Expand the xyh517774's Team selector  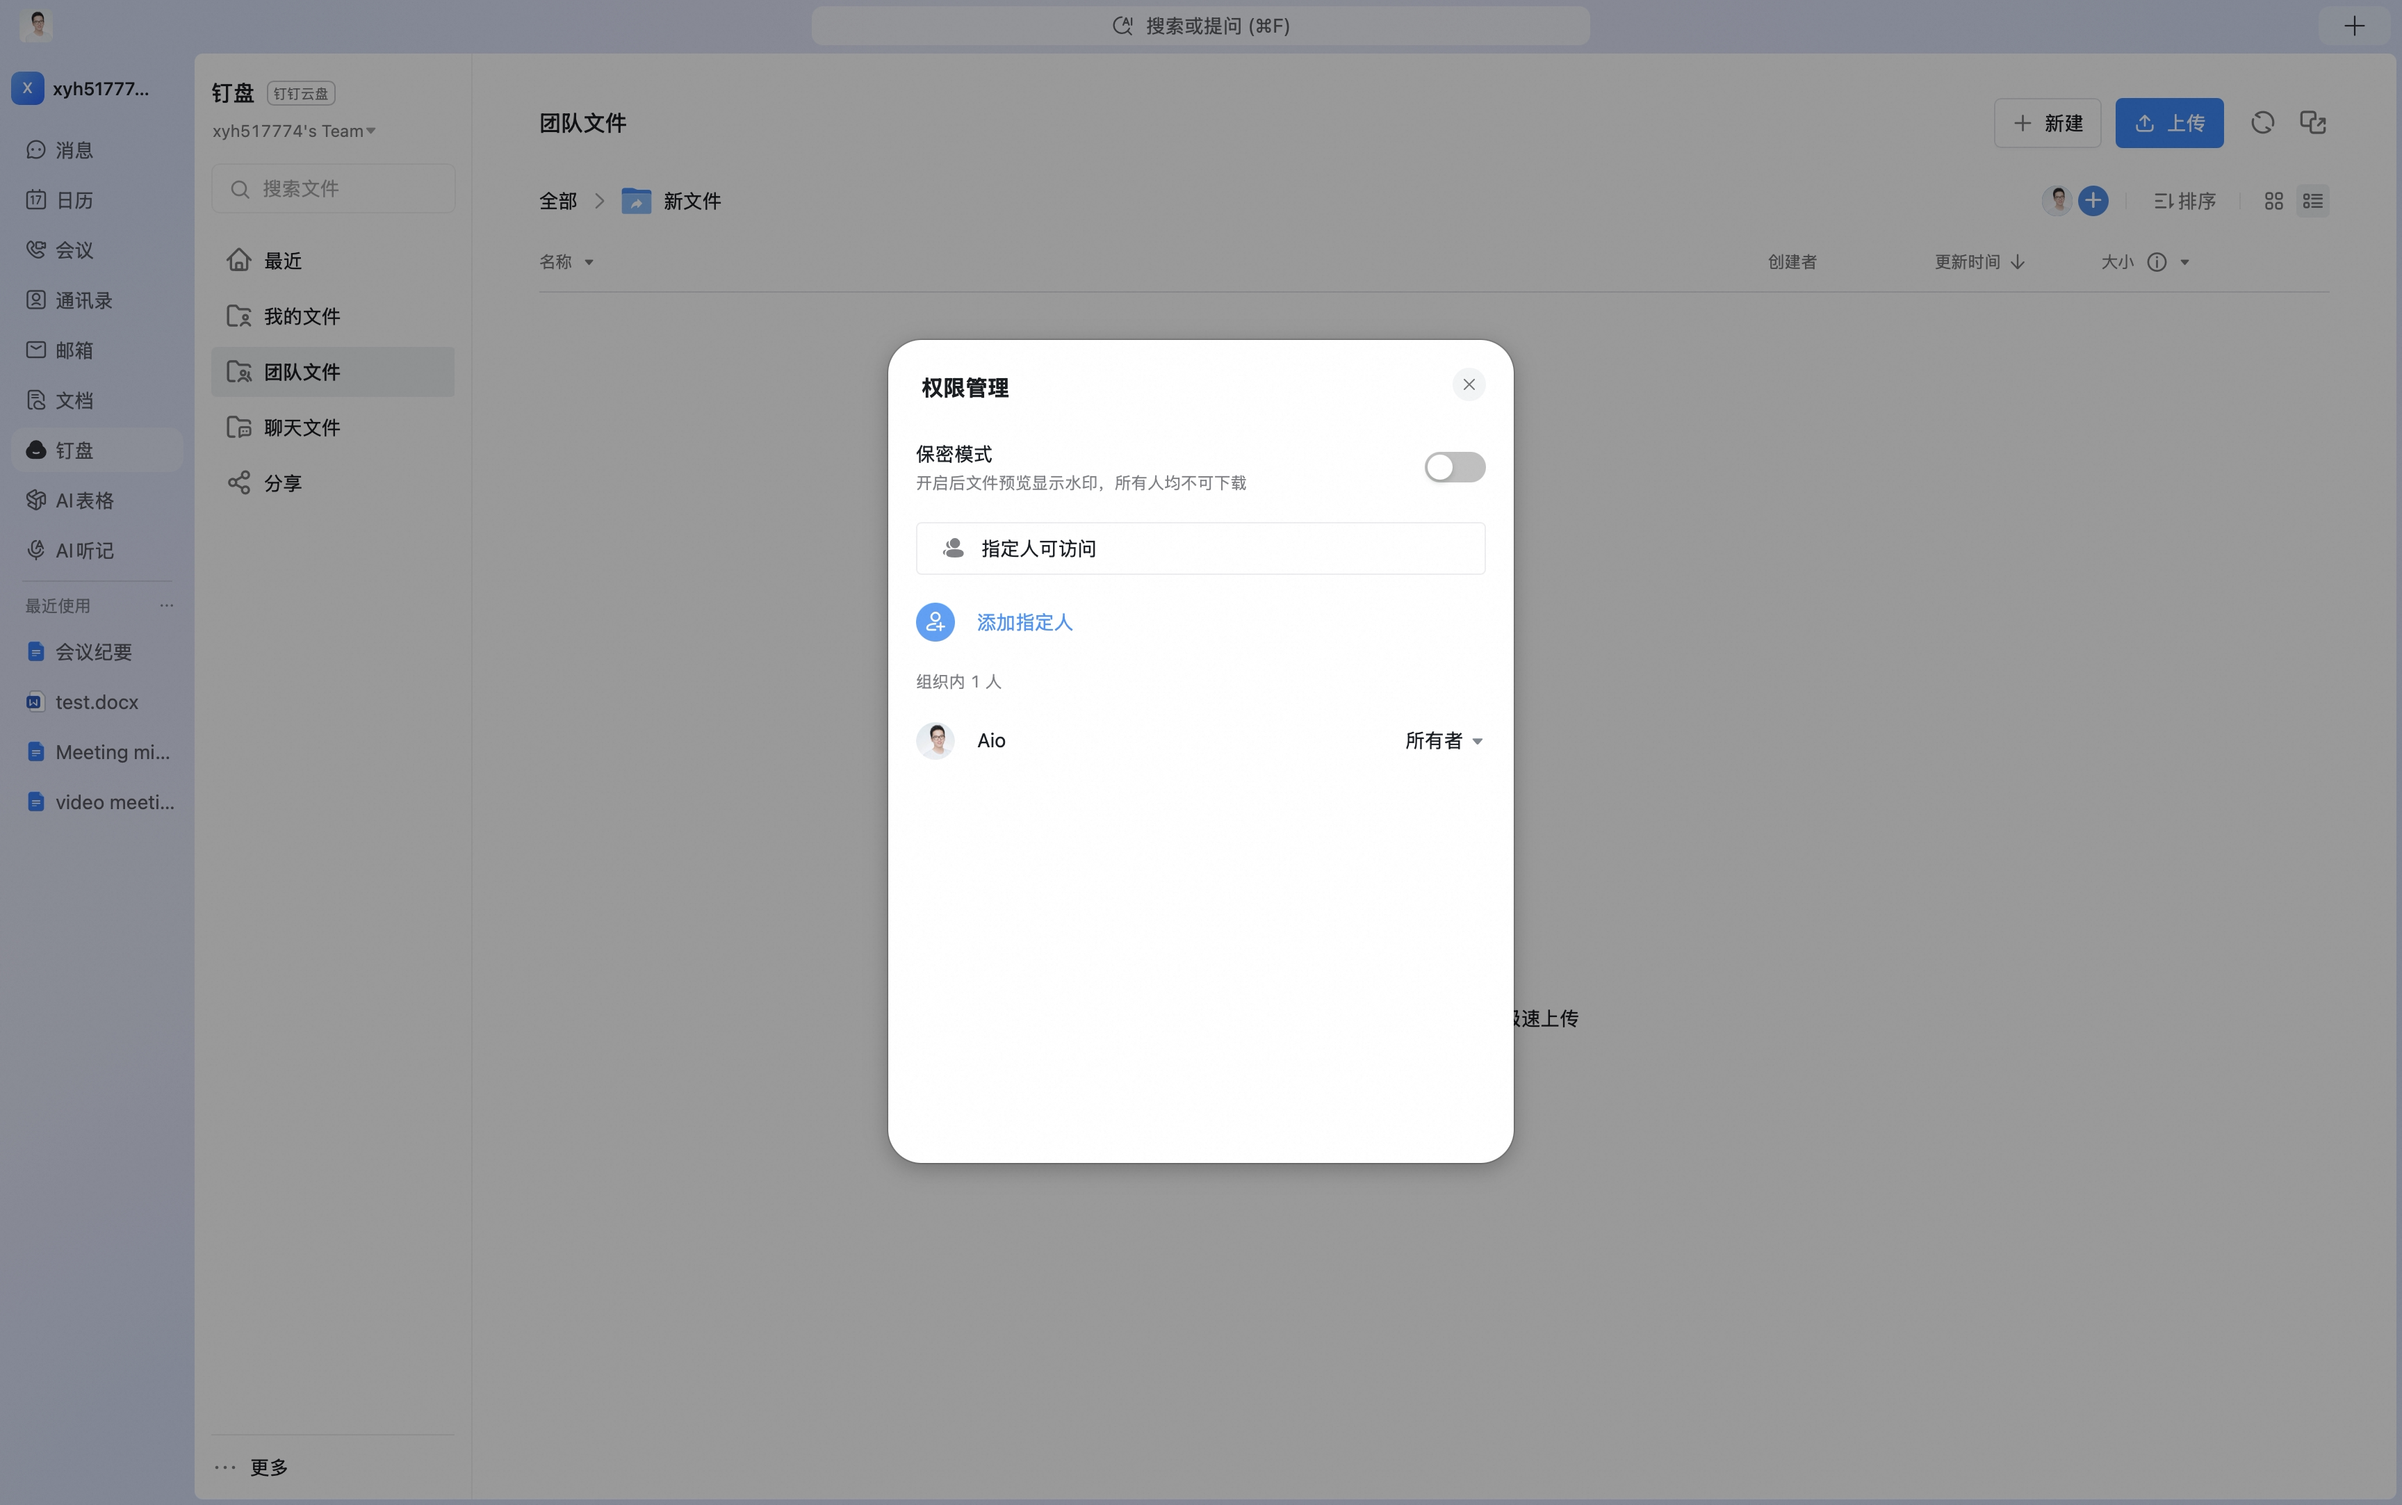click(x=293, y=131)
